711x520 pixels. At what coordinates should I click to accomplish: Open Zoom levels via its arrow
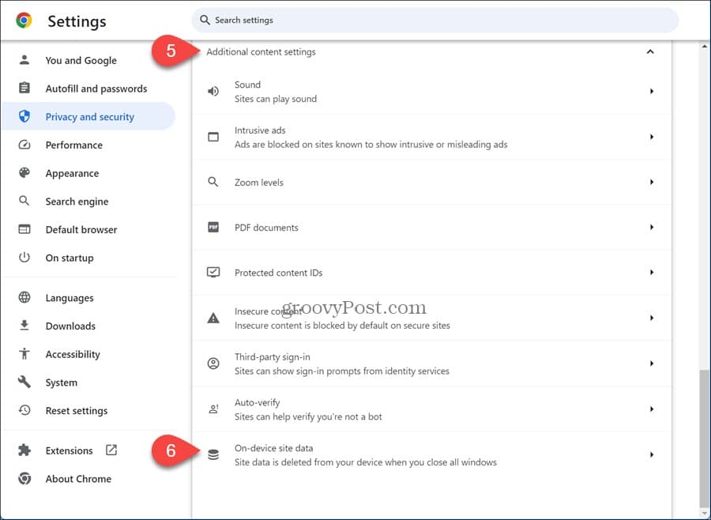coord(652,182)
